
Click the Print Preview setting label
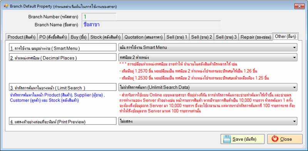63,121
